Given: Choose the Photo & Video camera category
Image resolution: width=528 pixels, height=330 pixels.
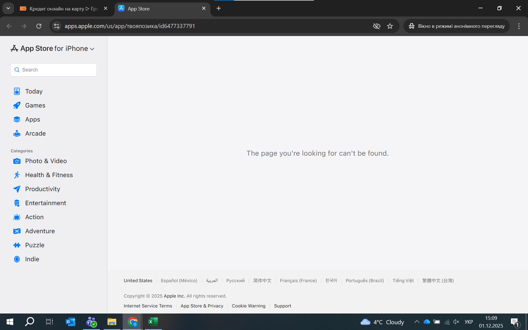Looking at the screenshot, I should (17, 161).
